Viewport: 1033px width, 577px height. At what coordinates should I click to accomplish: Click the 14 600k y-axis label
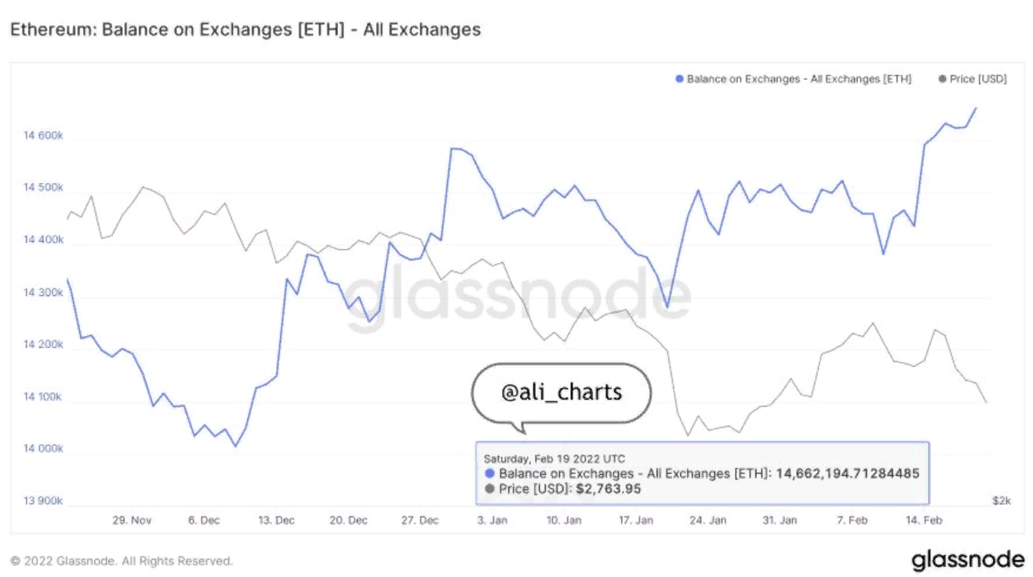click(x=43, y=136)
